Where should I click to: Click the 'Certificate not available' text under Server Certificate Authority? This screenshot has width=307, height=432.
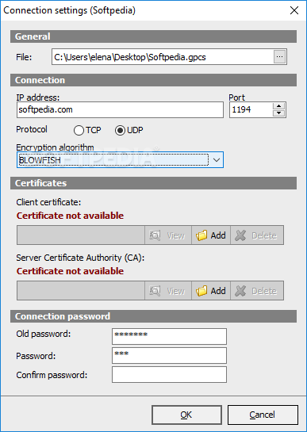point(70,271)
